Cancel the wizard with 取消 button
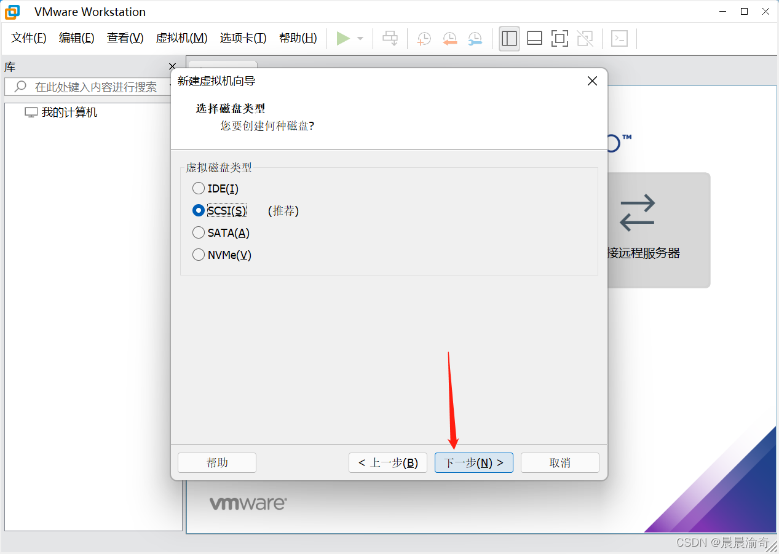779x554 pixels. tap(560, 462)
